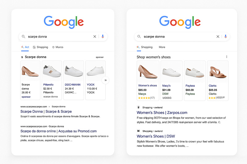Open the Women's shoes pump image from Macys
247x164 pixels.
[x=148, y=72]
